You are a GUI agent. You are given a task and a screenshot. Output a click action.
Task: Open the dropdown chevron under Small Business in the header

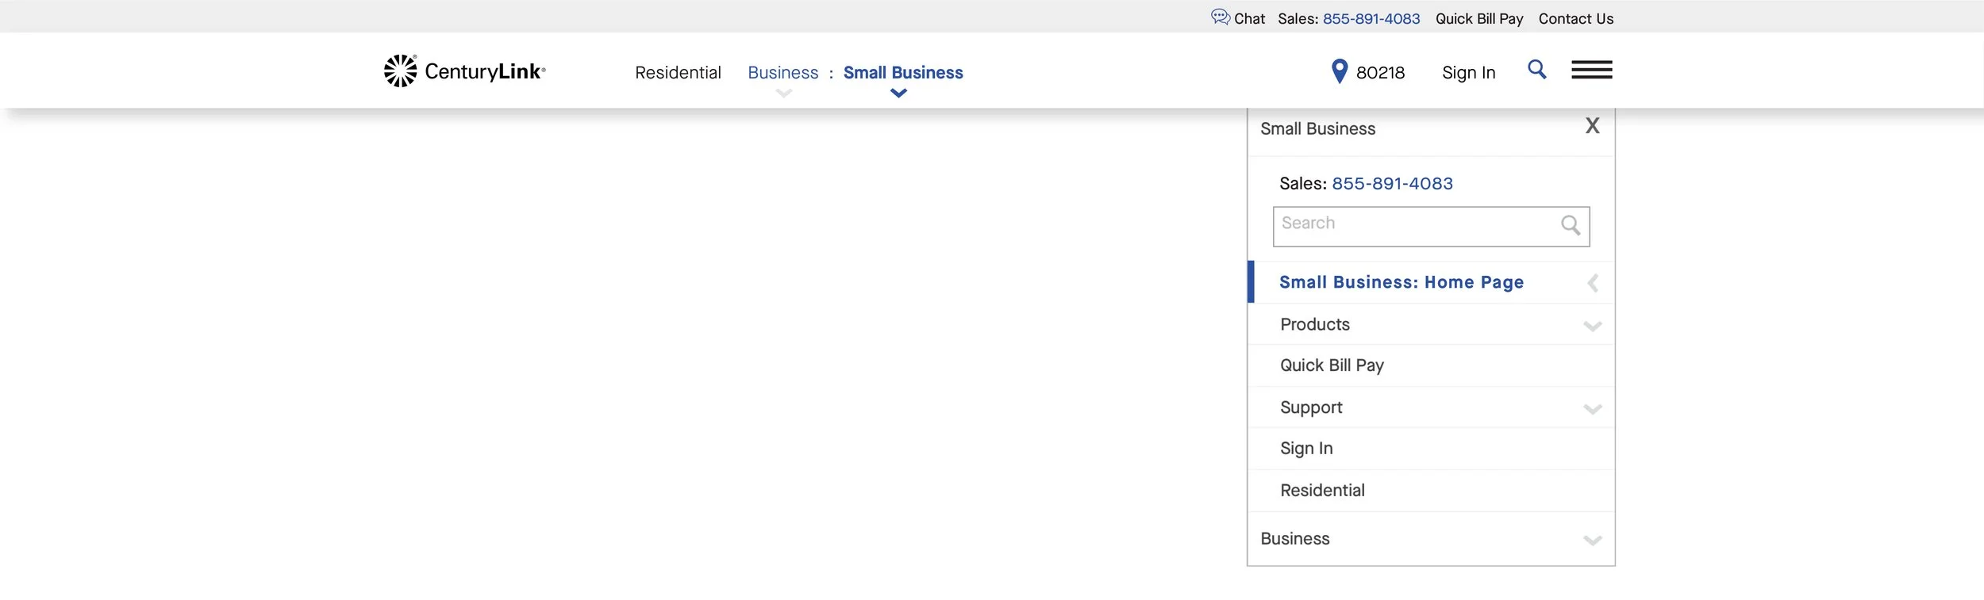[898, 94]
